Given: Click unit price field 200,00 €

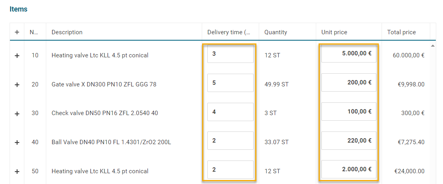Looking at the screenshot, I should click(x=348, y=83).
